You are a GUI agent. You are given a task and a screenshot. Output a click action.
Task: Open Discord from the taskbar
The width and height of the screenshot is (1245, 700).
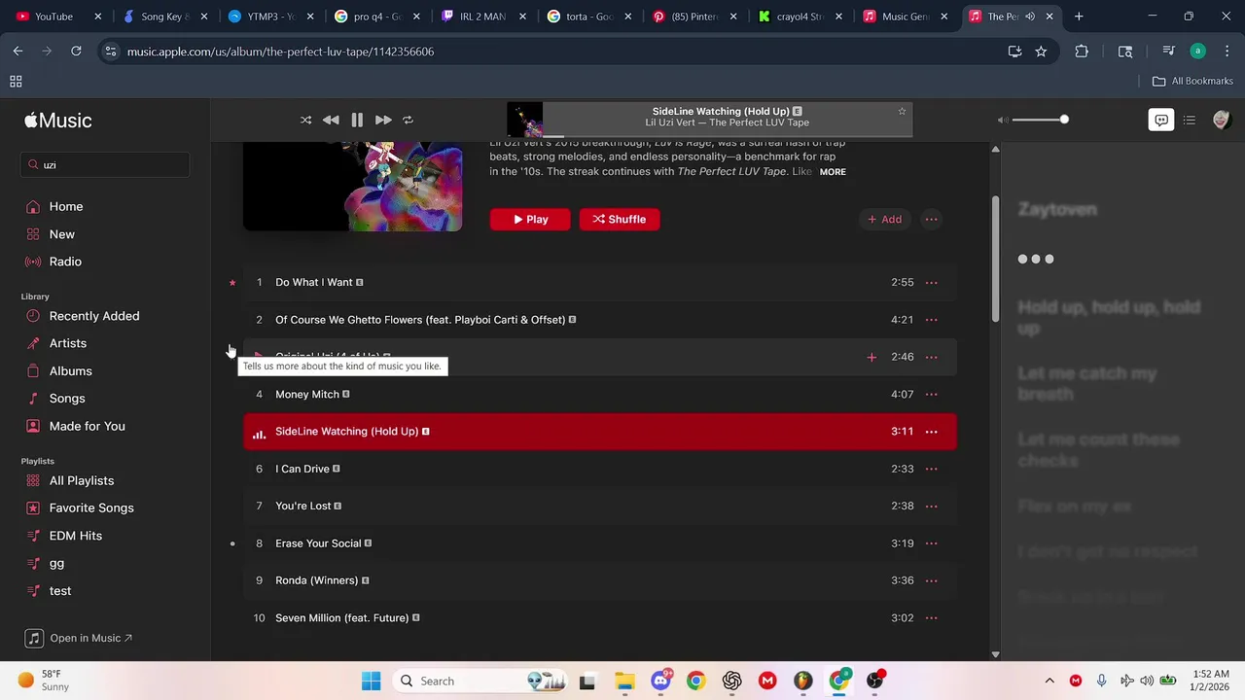(661, 682)
